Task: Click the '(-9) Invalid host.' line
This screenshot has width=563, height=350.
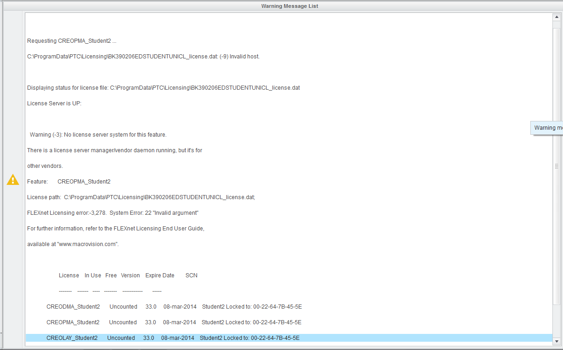Action: point(143,57)
